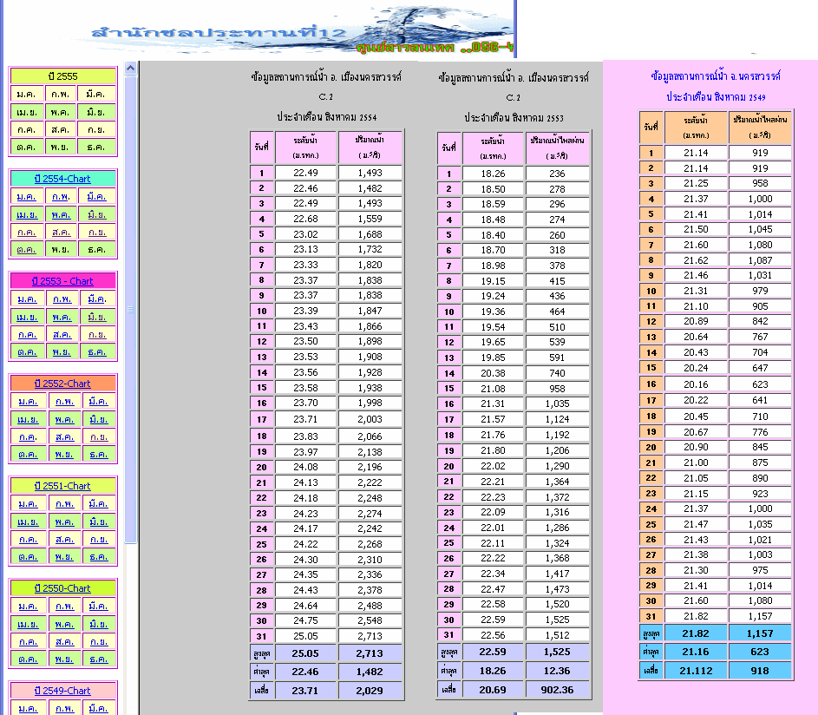Click the sidebar scrollbar up arrow

tap(130, 68)
